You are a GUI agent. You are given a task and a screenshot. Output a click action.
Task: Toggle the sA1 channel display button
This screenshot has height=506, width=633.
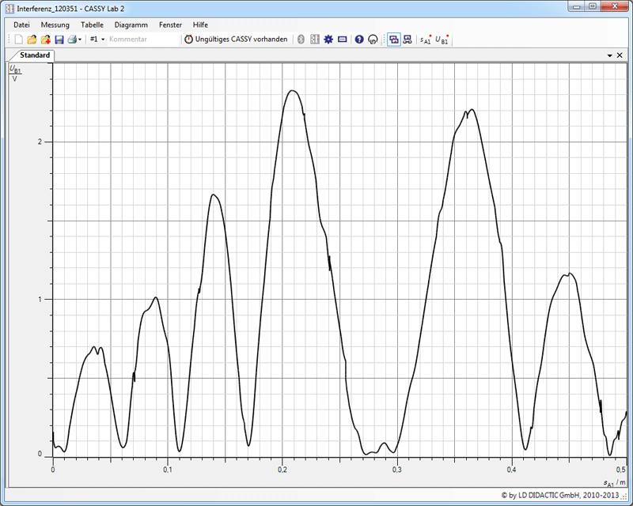[x=426, y=39]
